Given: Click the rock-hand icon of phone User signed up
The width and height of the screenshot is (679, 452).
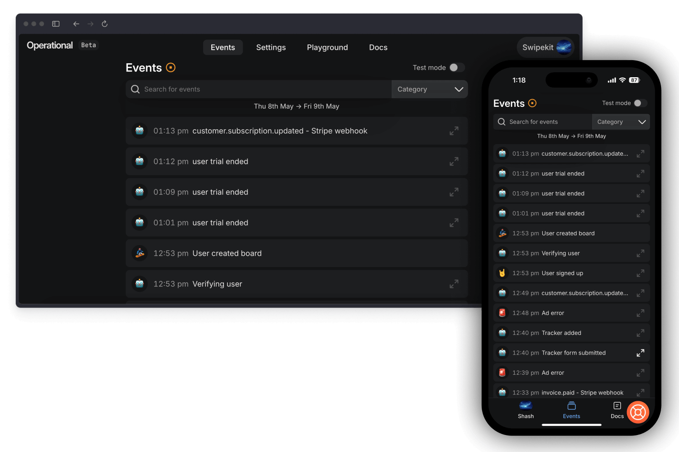Looking at the screenshot, I should point(502,273).
